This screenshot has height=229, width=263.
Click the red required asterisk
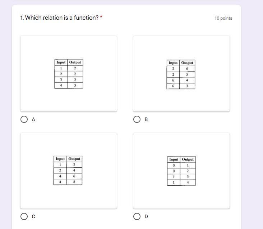tap(101, 17)
